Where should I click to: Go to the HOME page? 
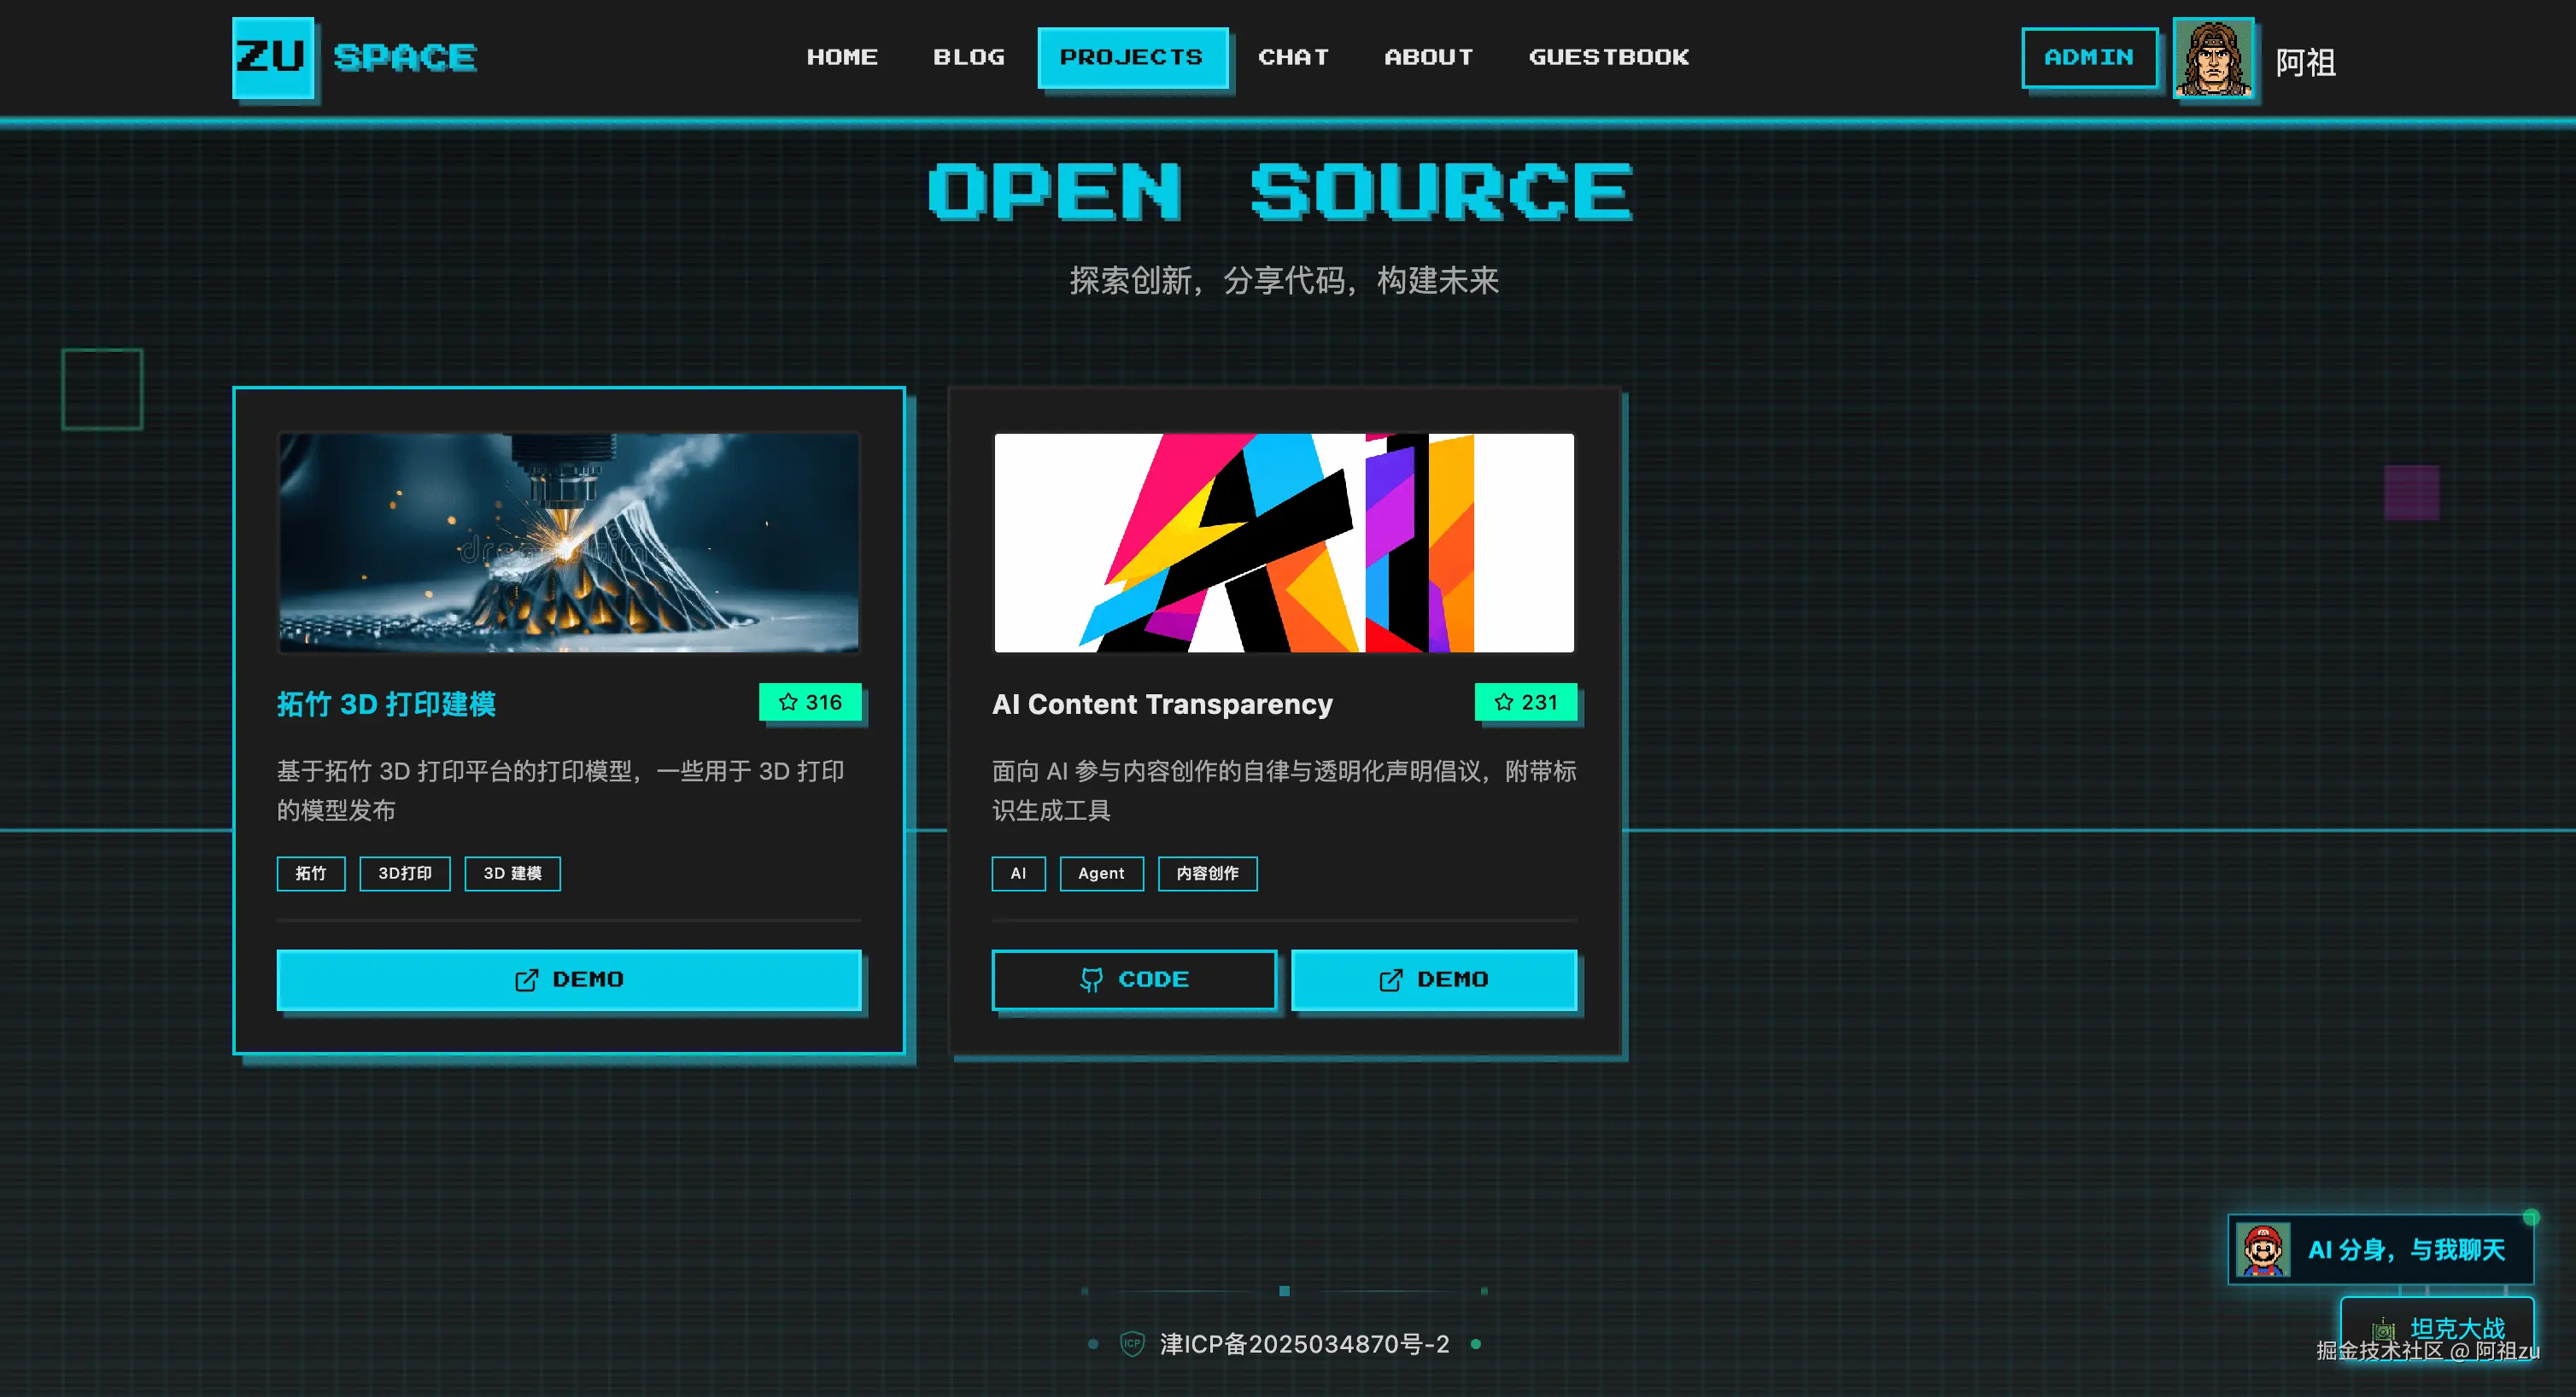coord(842,57)
